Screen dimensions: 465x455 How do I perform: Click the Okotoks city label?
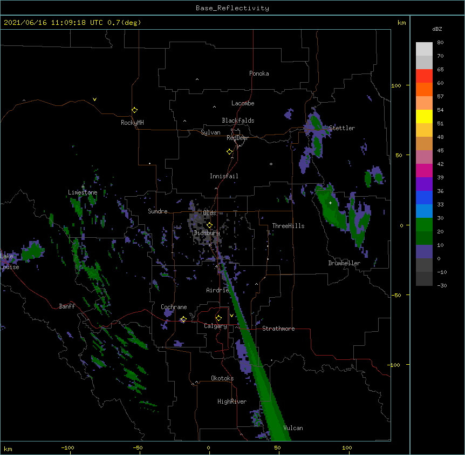click(x=222, y=378)
